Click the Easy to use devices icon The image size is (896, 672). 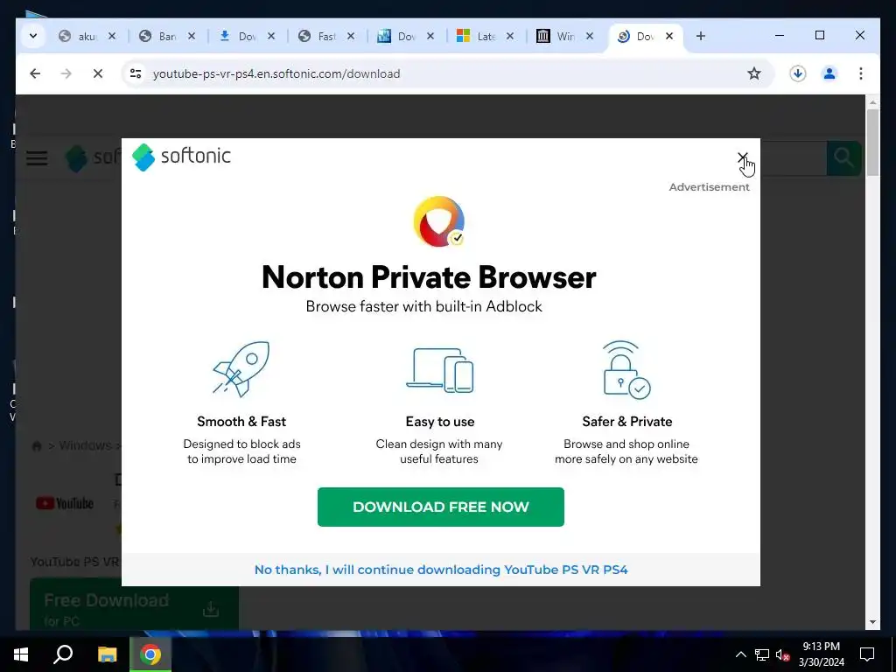coord(439,370)
